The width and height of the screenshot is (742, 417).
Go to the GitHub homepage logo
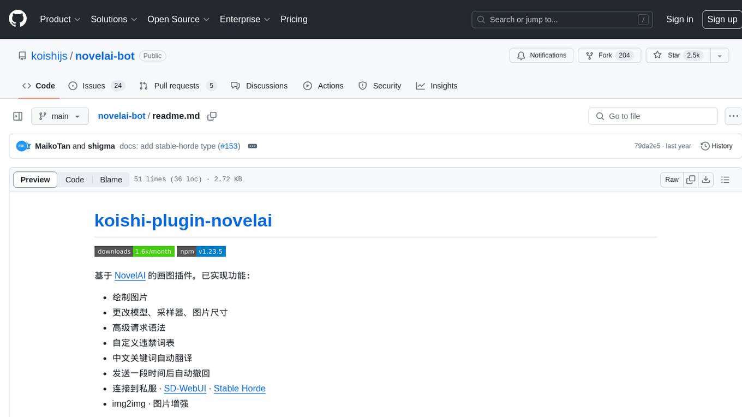pos(17,19)
